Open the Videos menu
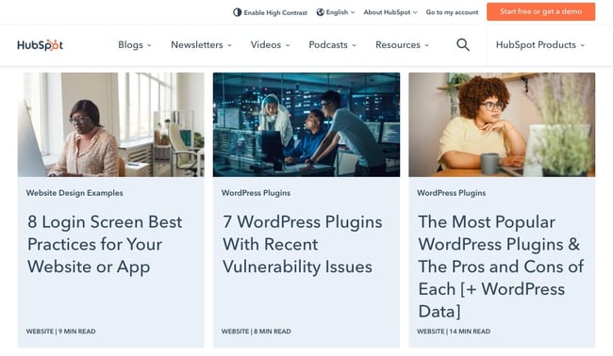613x356 pixels. pyautogui.click(x=270, y=45)
